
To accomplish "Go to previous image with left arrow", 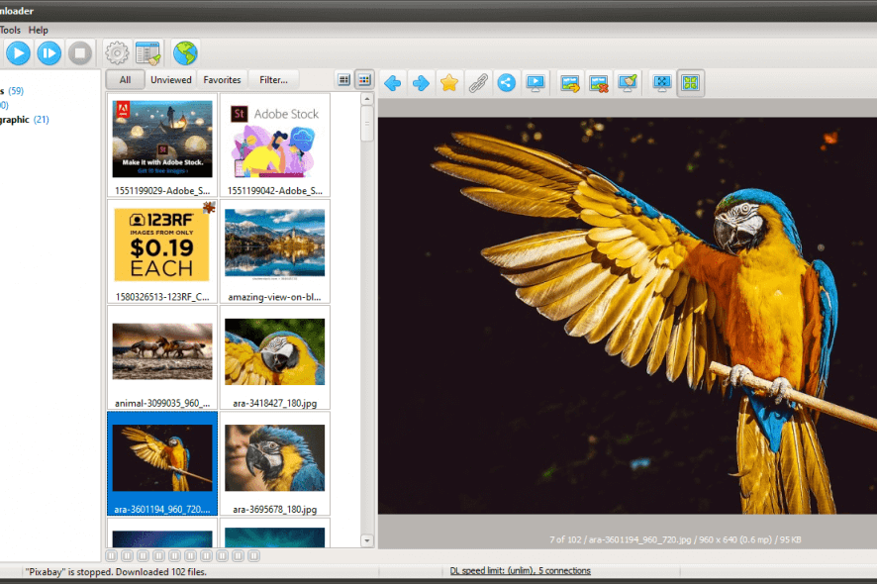I will tap(393, 83).
